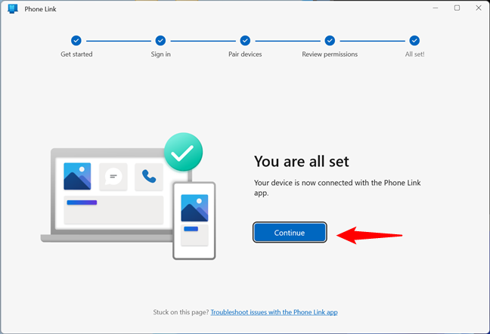
Task: Click the "Pair devices" step label
Action: coord(245,54)
